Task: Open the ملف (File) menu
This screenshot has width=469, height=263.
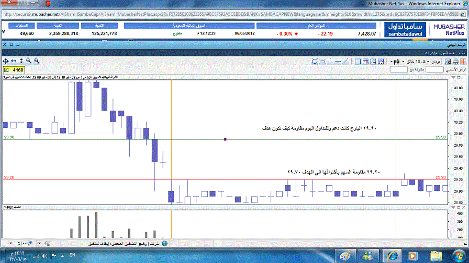Action: click(462, 53)
